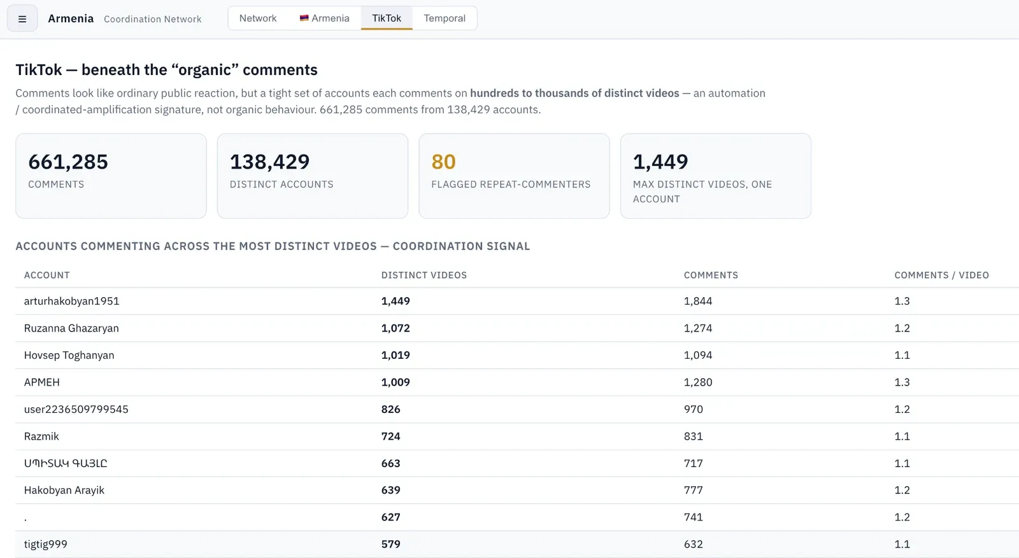Click distinct videos value 1,009
Screen dimensions: 1019x558
[x=395, y=382]
